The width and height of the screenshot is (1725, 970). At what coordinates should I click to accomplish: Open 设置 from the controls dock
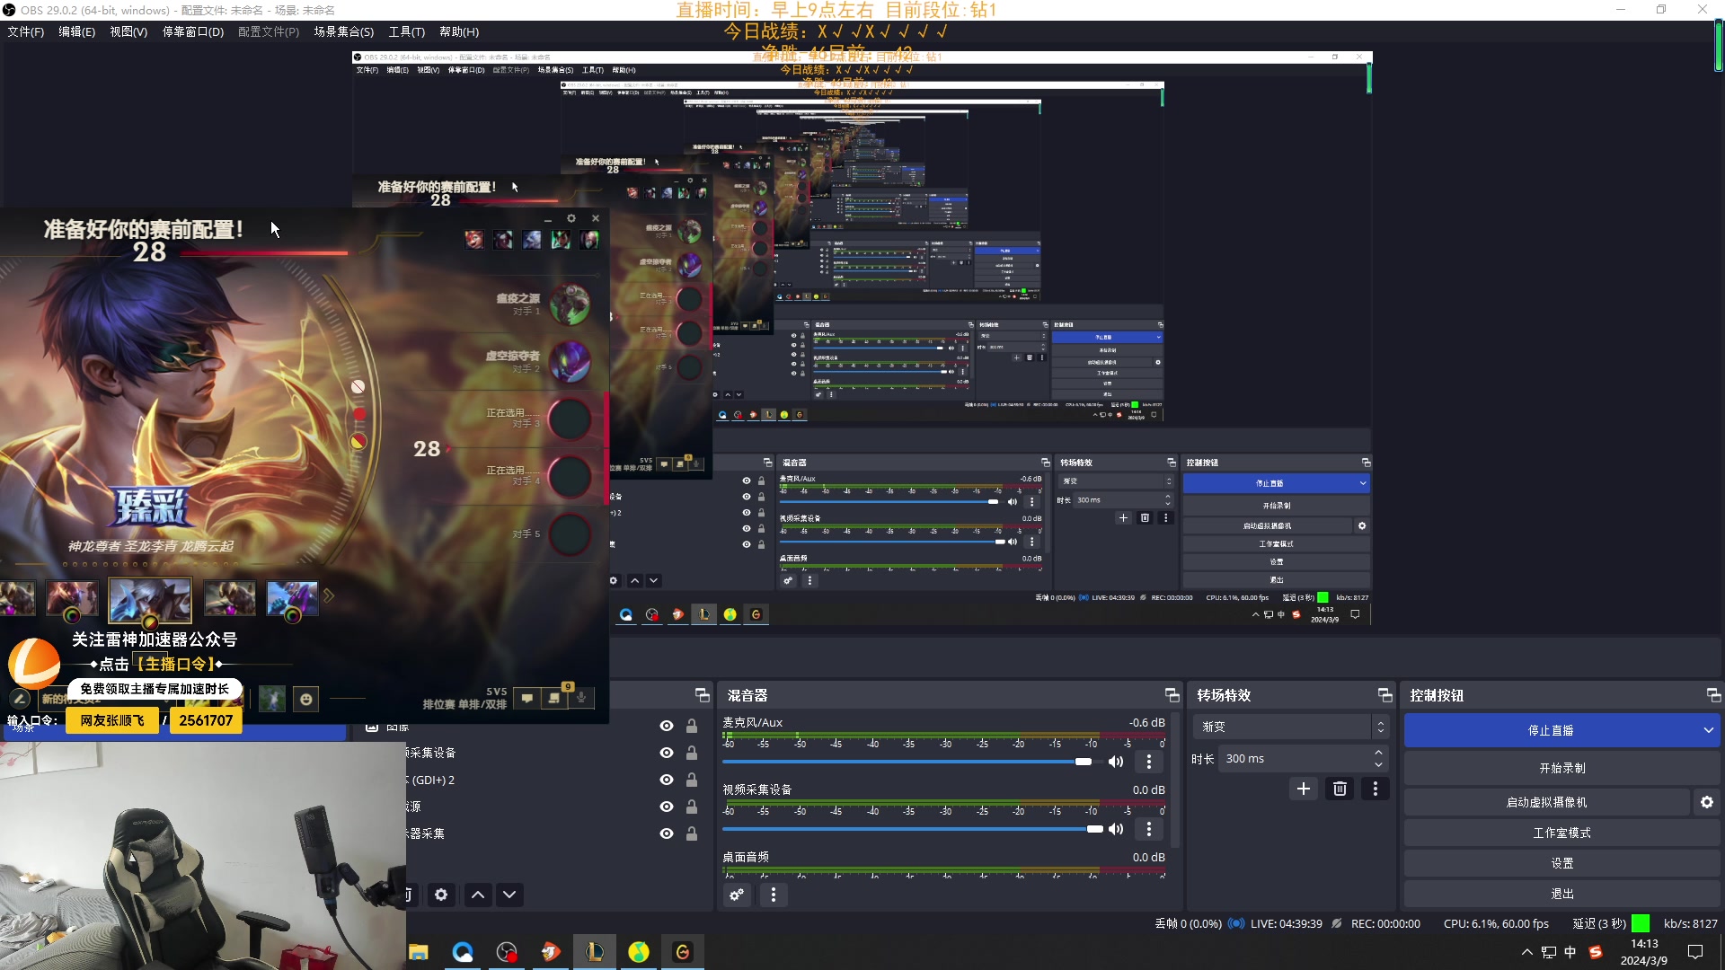pos(1561,863)
